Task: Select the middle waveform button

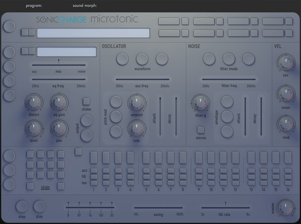Action: (142, 59)
